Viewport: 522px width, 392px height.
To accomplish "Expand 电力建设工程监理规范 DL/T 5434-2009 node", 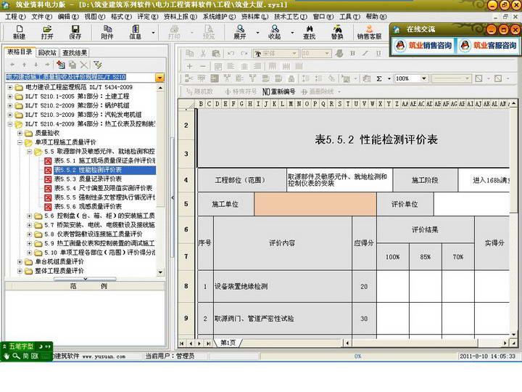I will click(x=10, y=87).
